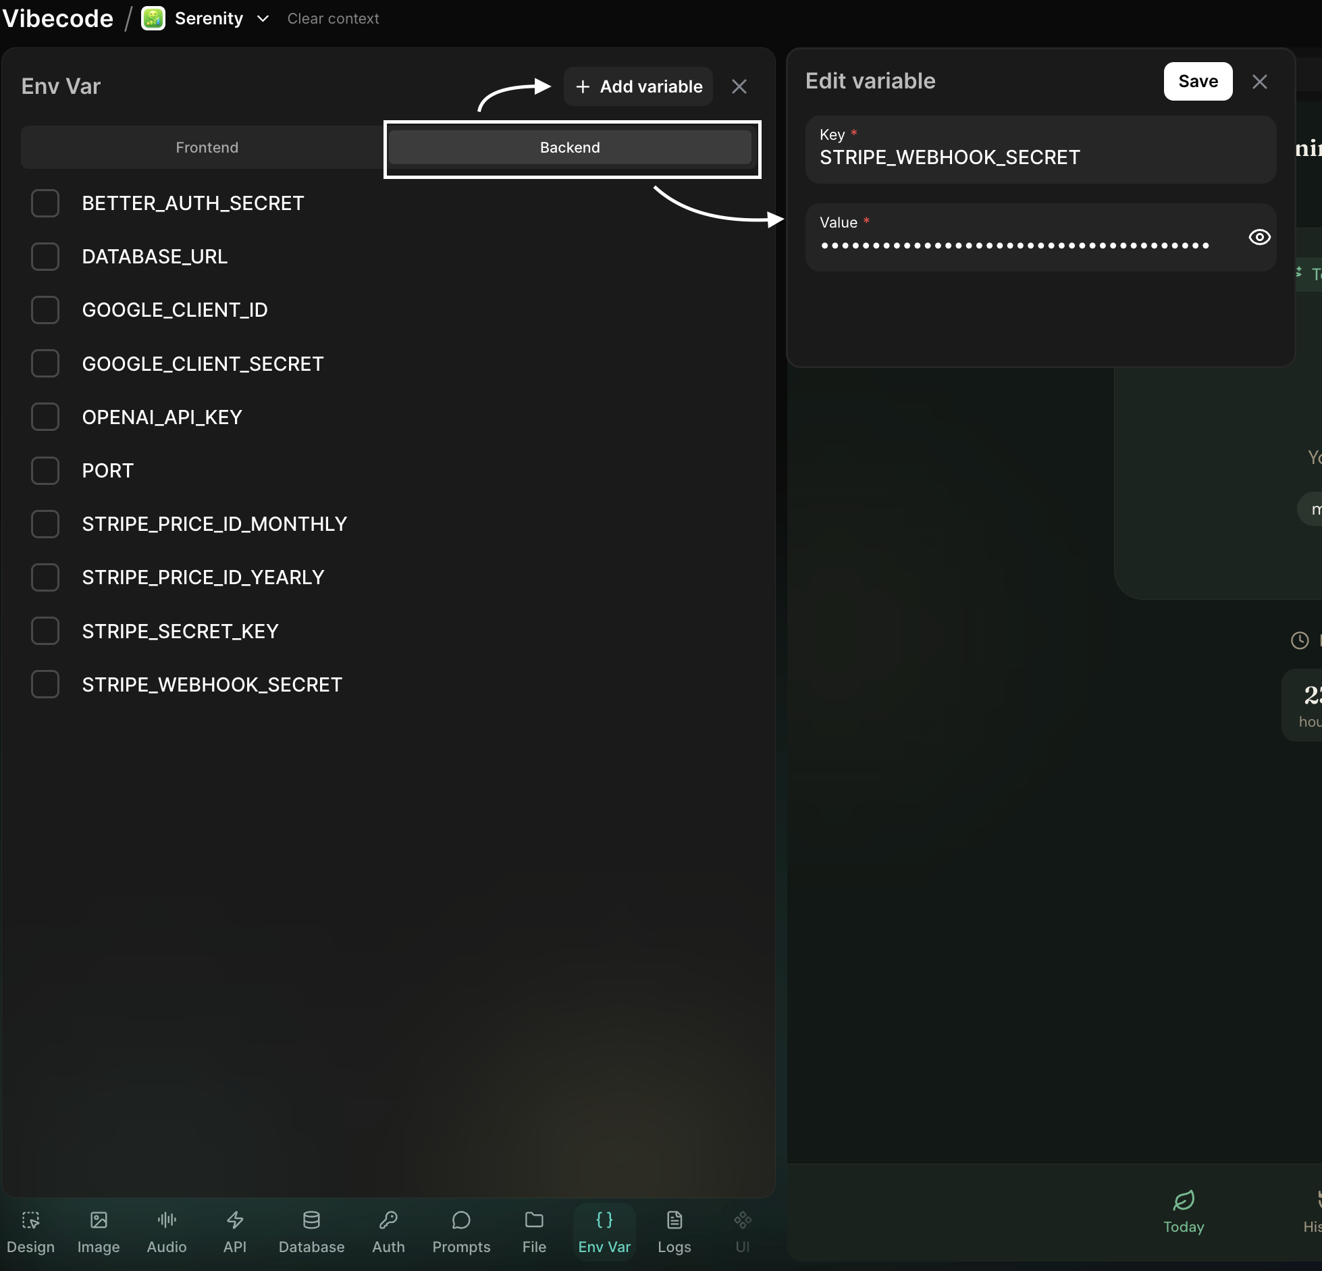The width and height of the screenshot is (1322, 1271).
Task: Add a new environment variable
Action: click(x=637, y=86)
